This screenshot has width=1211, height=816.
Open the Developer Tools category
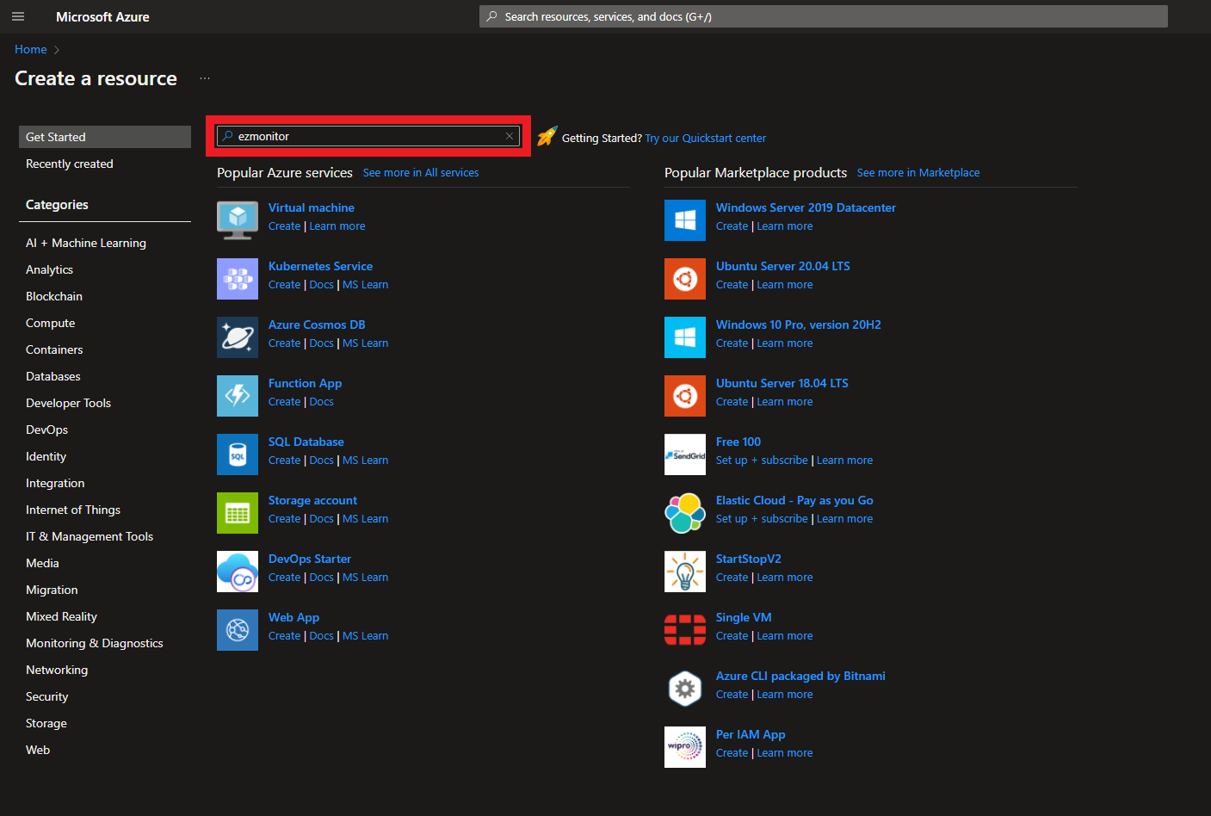(68, 403)
